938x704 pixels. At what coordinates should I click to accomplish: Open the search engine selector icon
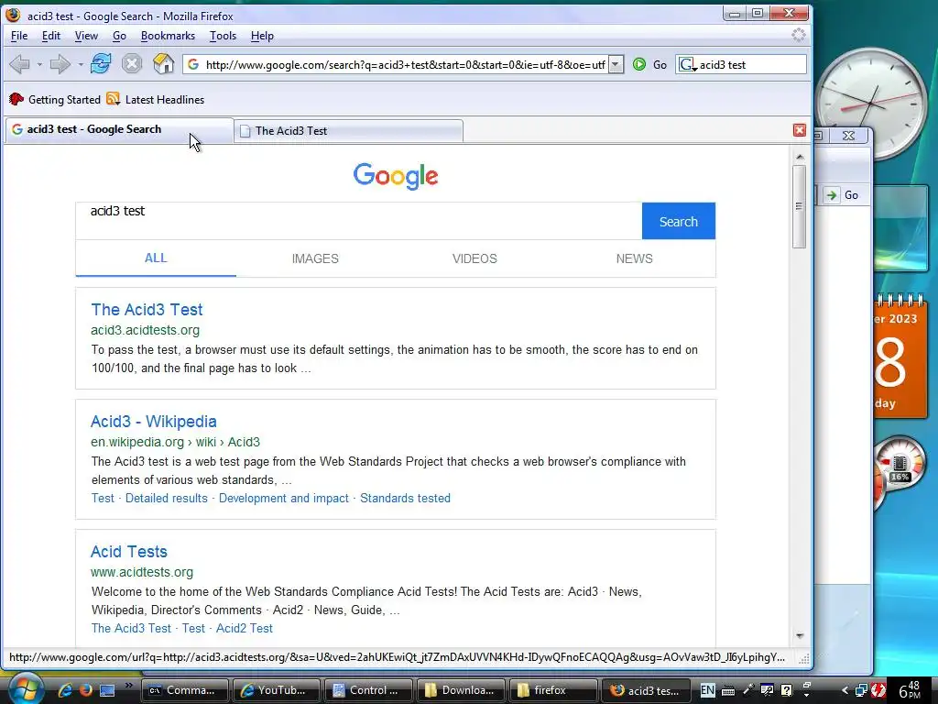pyautogui.click(x=687, y=65)
